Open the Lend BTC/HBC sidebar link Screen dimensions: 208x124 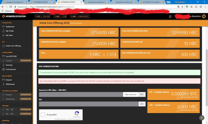tap(11, 56)
